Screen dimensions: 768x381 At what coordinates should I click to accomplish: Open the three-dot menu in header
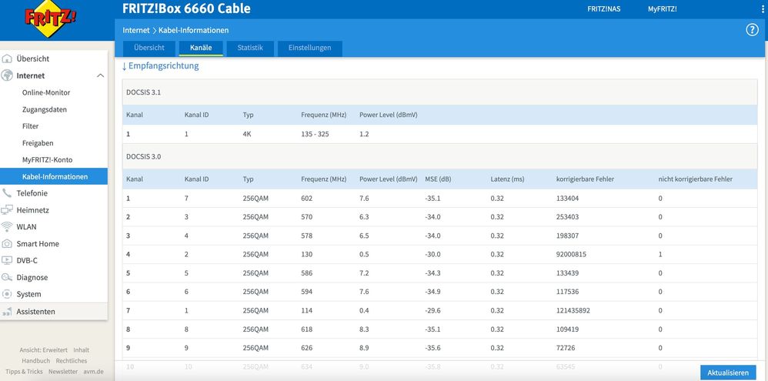coord(763,8)
